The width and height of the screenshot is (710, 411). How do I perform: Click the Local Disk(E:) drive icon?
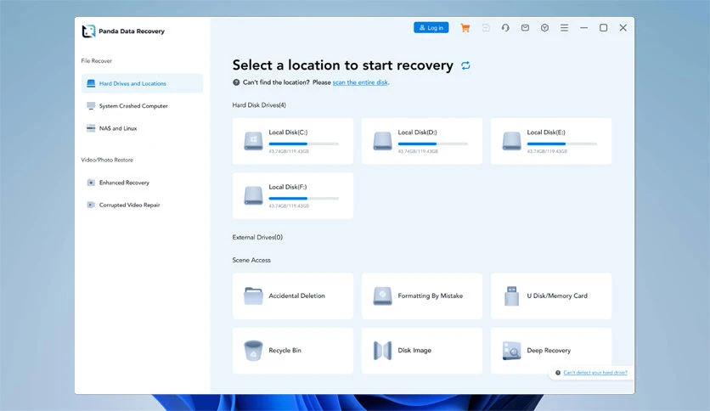pyautogui.click(x=511, y=141)
